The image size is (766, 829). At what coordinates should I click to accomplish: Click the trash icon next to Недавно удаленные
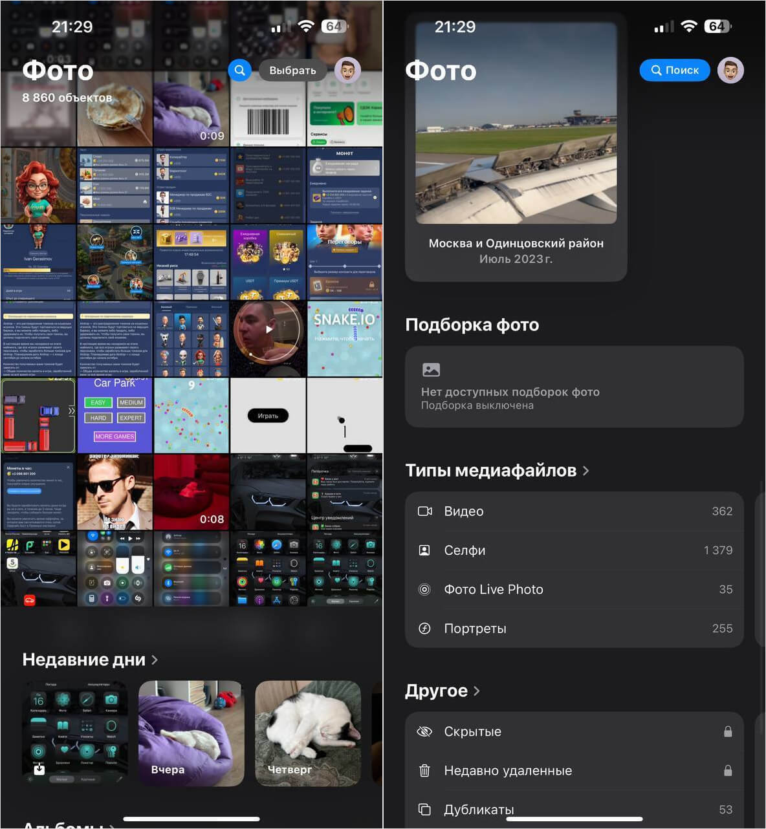pyautogui.click(x=424, y=770)
